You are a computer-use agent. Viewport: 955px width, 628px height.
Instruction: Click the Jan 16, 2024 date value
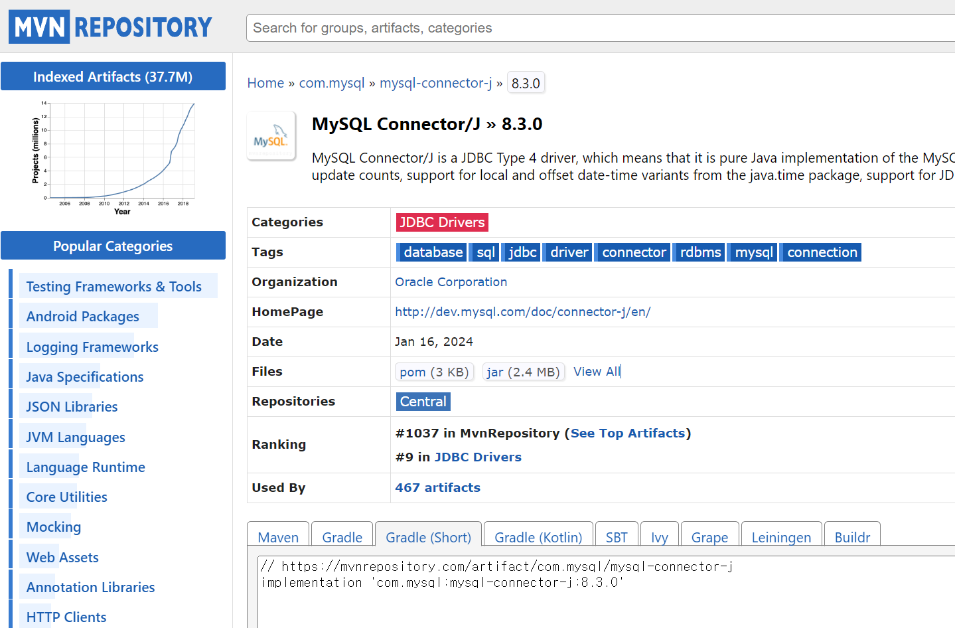pyautogui.click(x=434, y=342)
